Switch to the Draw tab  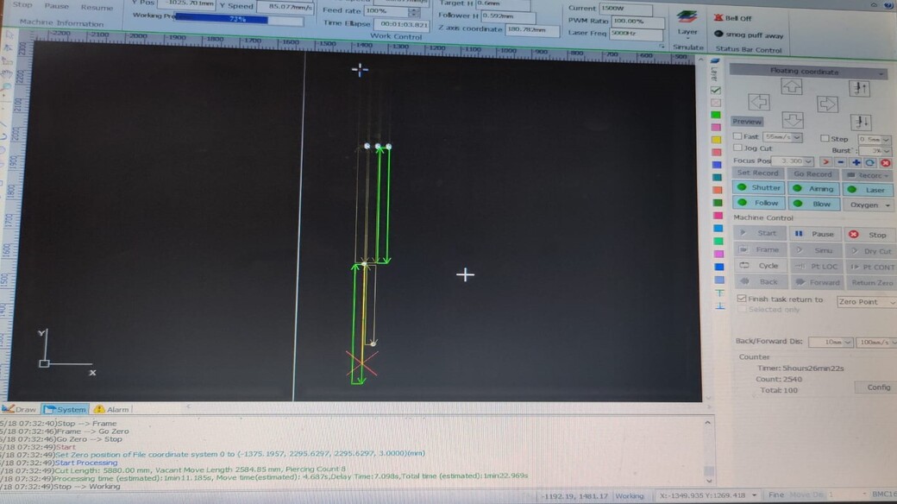click(x=21, y=409)
